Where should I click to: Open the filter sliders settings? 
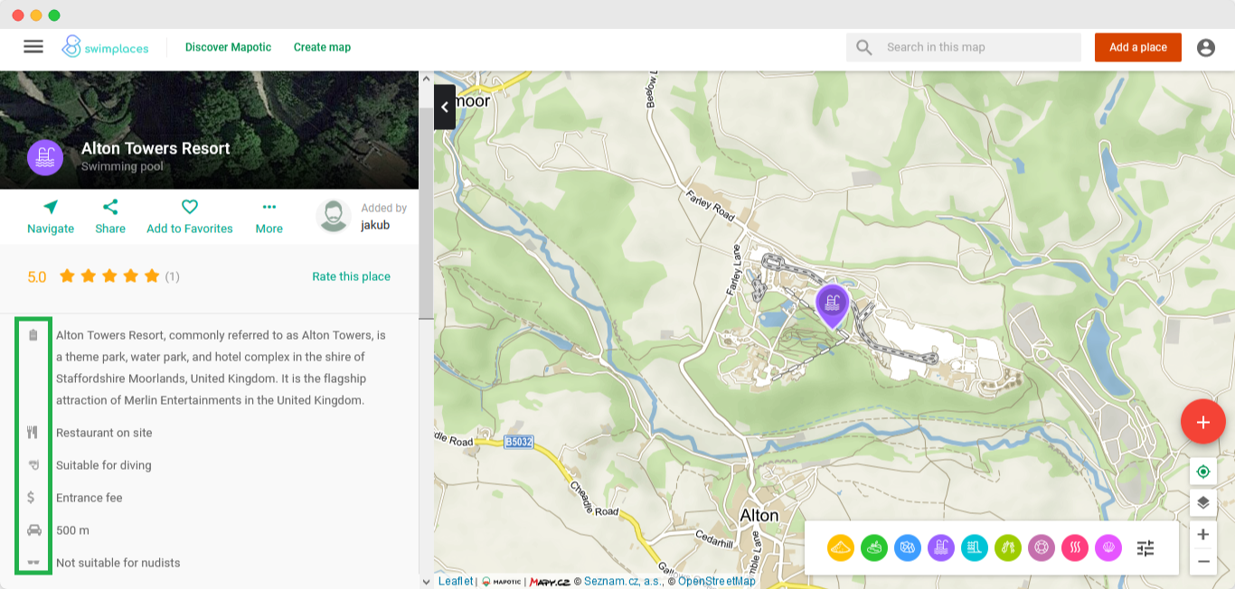click(1145, 547)
